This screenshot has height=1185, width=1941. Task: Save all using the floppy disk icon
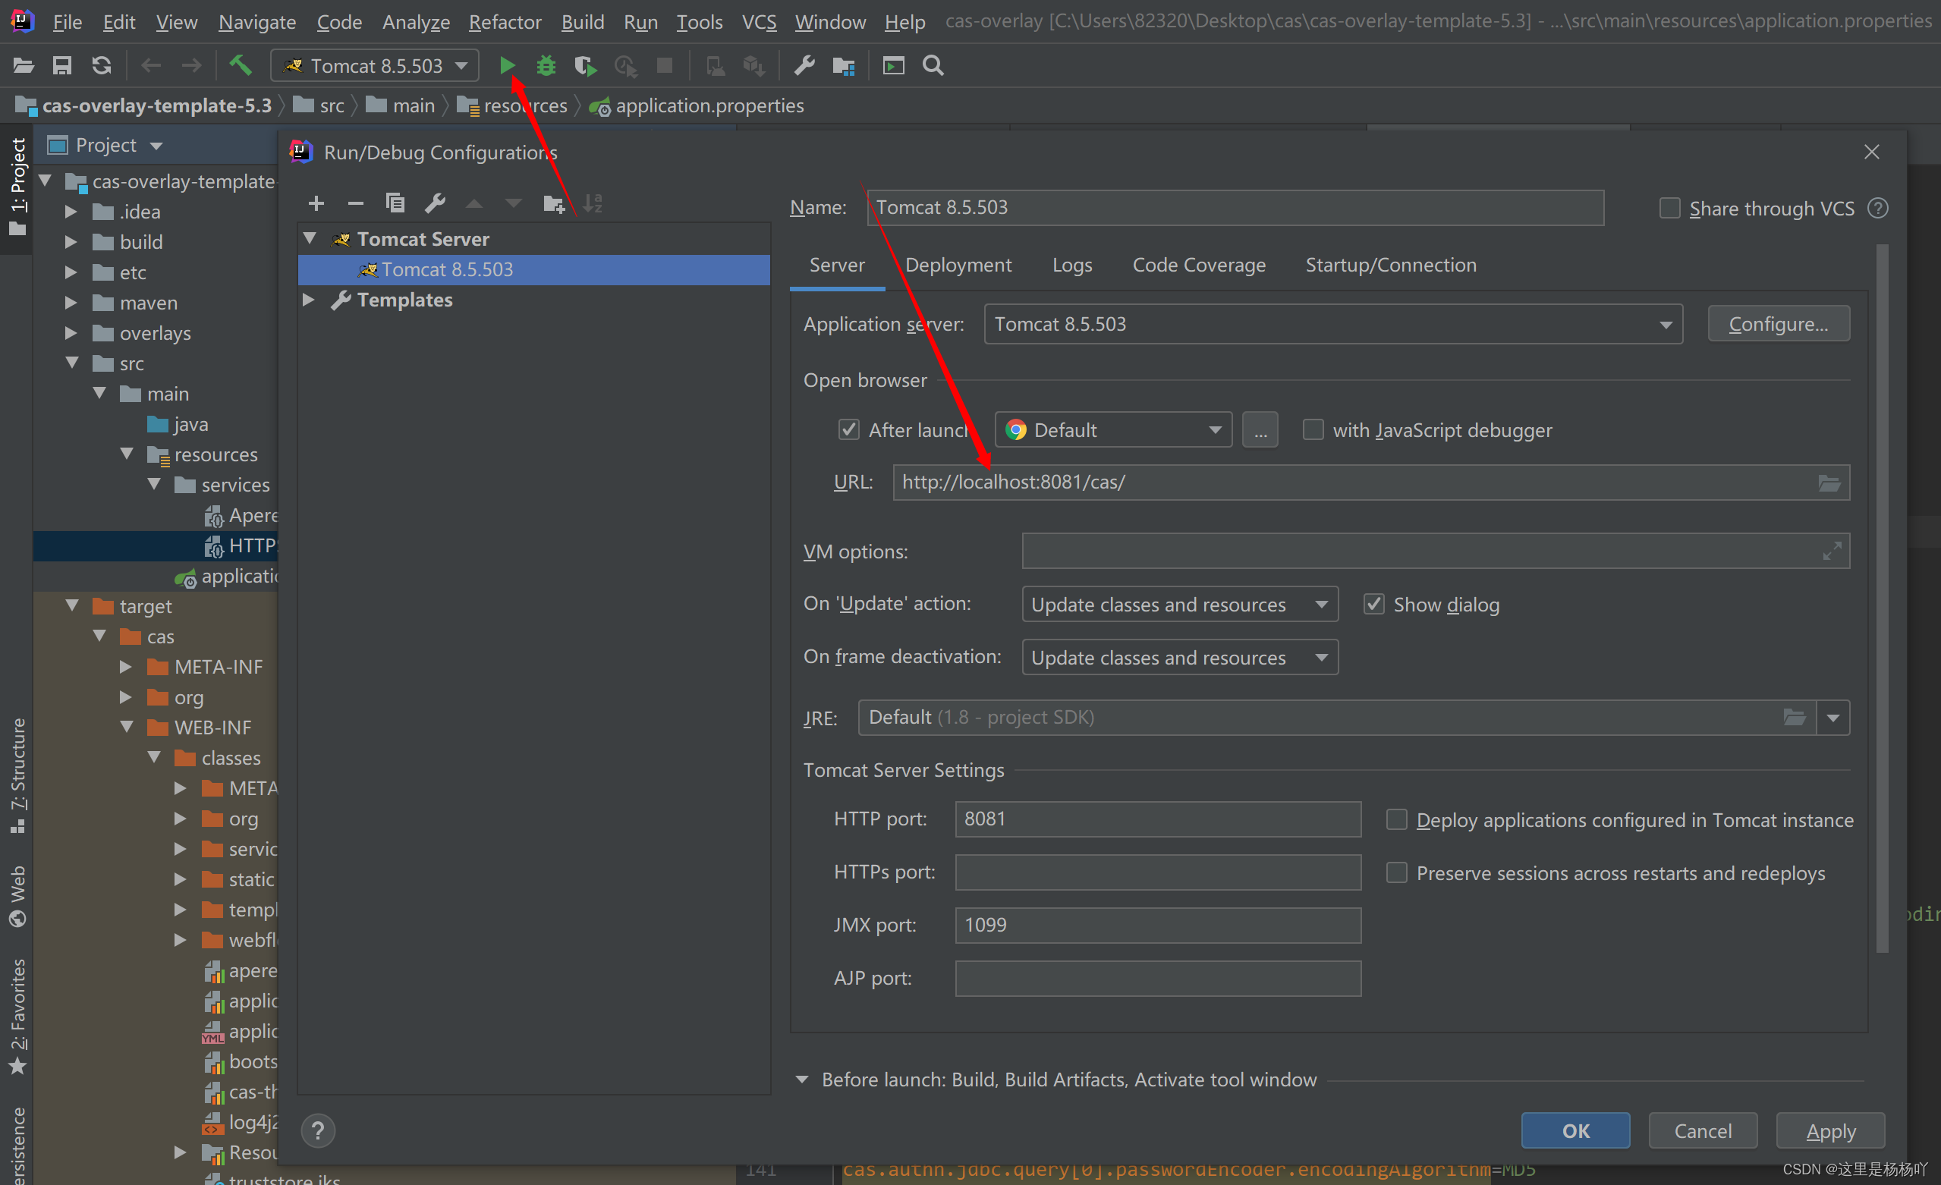[62, 65]
